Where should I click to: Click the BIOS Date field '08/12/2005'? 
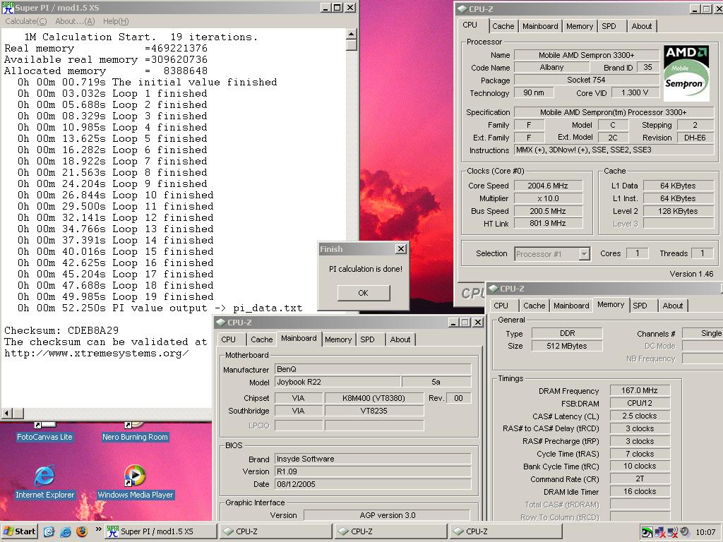point(373,484)
